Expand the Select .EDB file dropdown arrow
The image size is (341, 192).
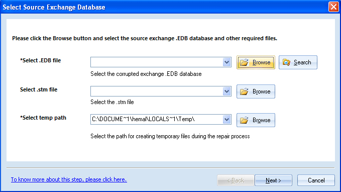coord(226,62)
